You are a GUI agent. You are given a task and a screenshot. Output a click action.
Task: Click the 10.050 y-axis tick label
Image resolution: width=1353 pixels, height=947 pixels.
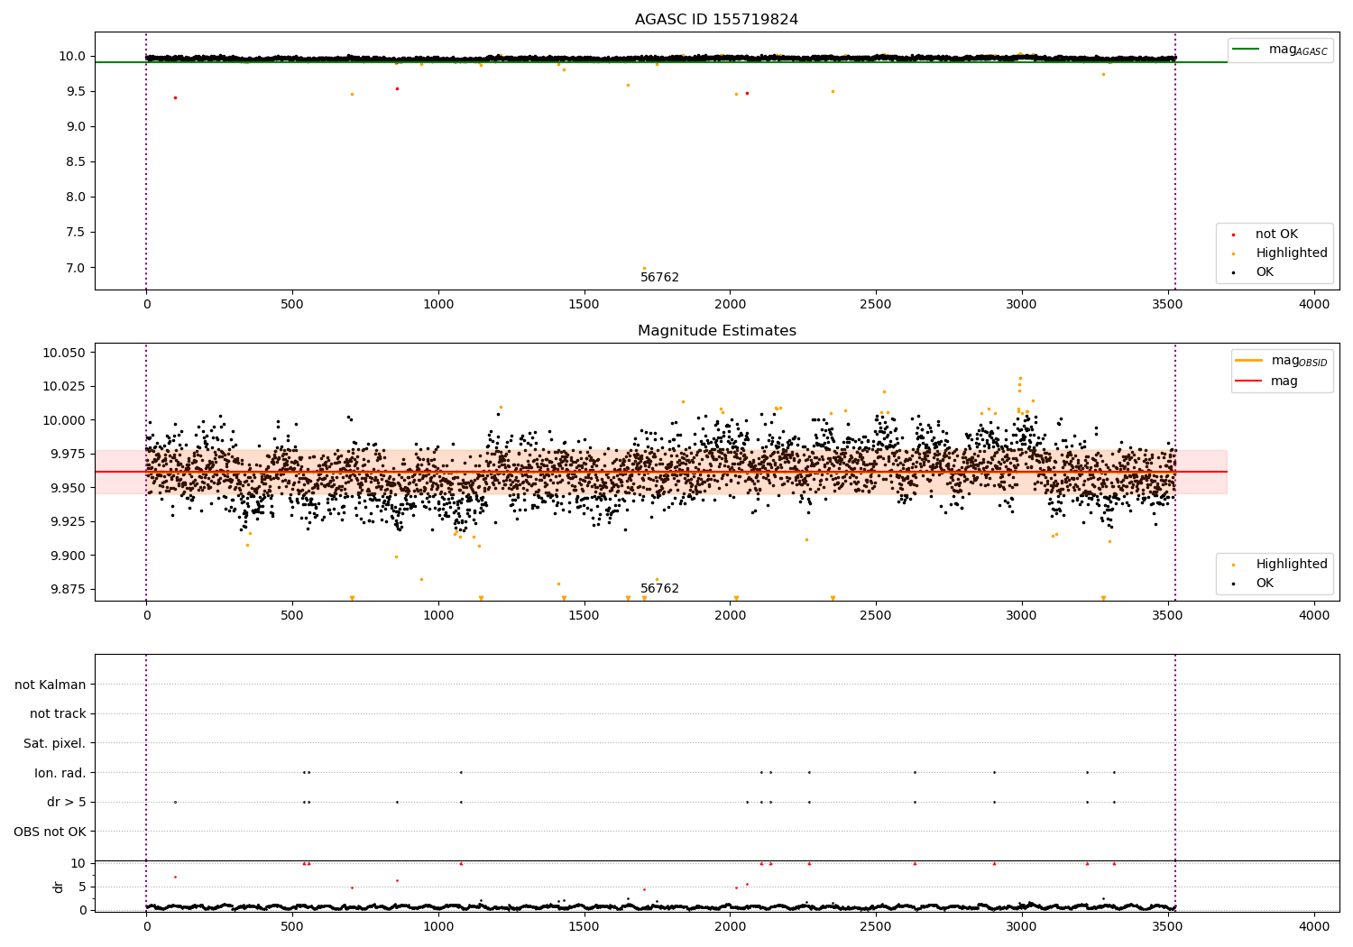tap(64, 353)
